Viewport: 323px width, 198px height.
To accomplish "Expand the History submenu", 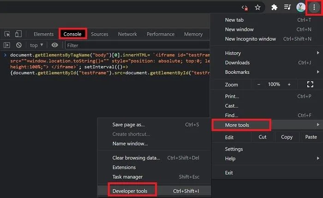I will [x=267, y=53].
